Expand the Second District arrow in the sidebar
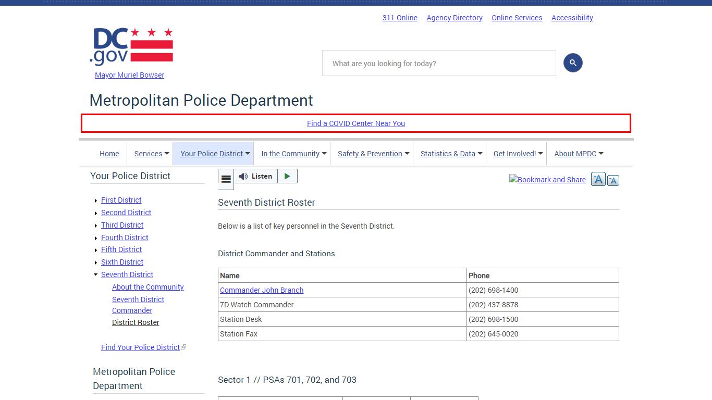 tap(96, 213)
